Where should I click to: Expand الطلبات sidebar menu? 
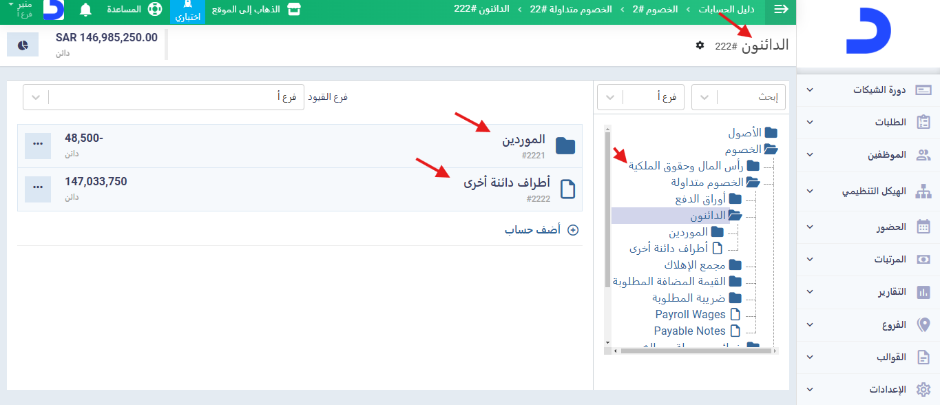click(869, 123)
